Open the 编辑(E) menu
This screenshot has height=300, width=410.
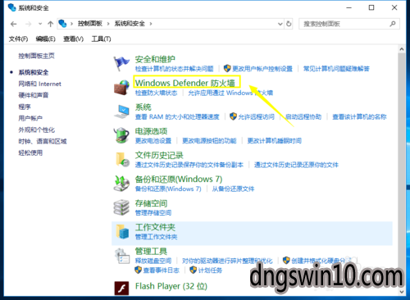click(x=45, y=39)
